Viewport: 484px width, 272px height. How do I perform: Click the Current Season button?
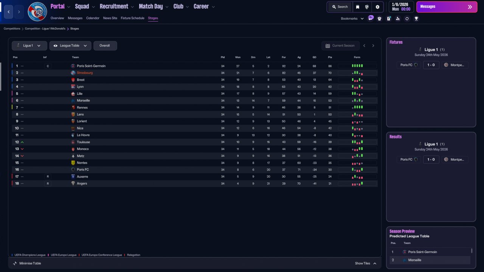pyautogui.click(x=340, y=46)
